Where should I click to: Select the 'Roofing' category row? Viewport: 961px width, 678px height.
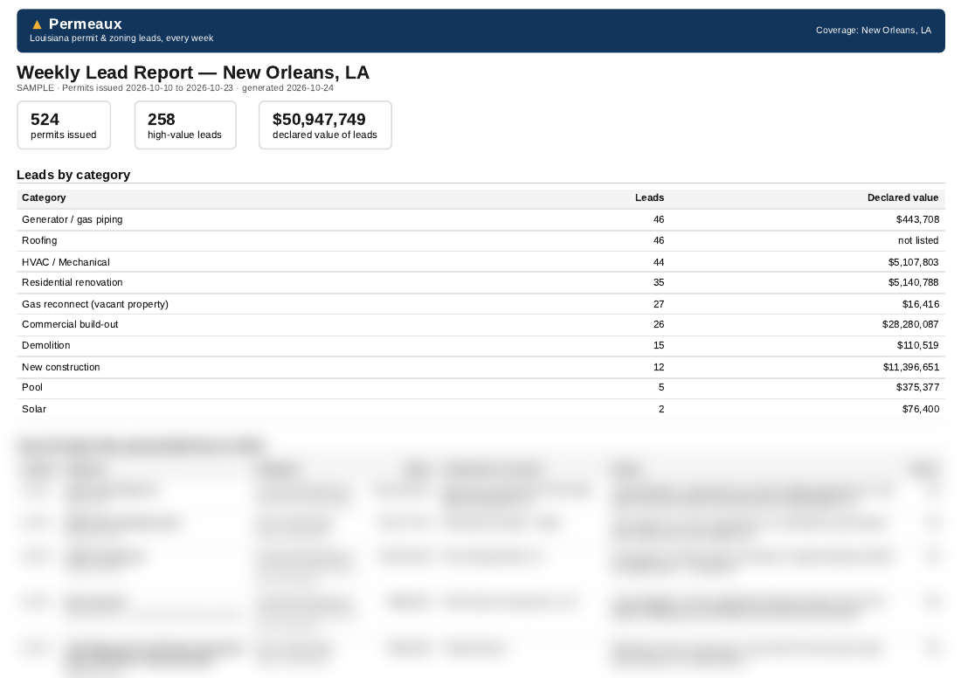click(x=480, y=241)
